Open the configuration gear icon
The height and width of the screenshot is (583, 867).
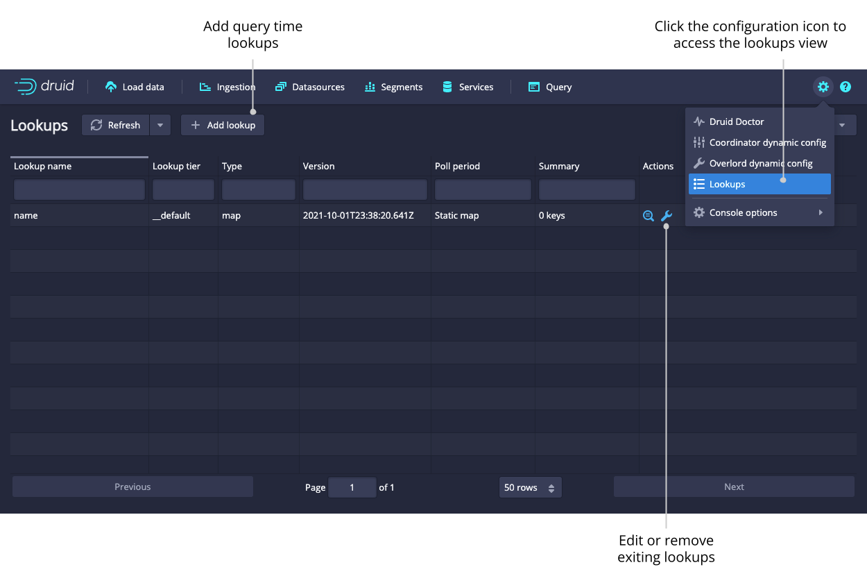[x=823, y=87]
